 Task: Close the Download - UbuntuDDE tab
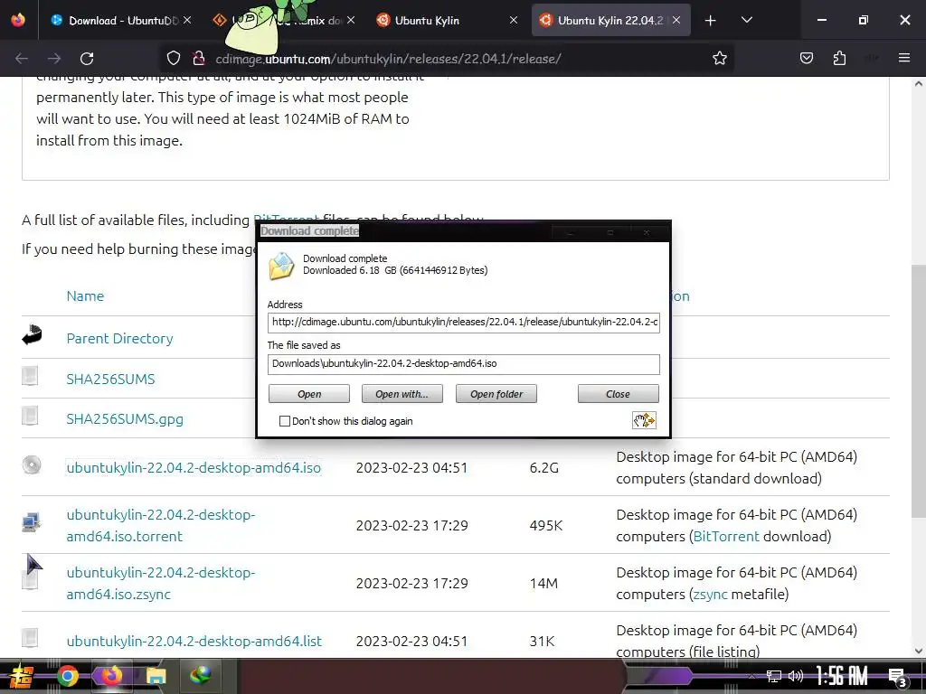point(187,20)
